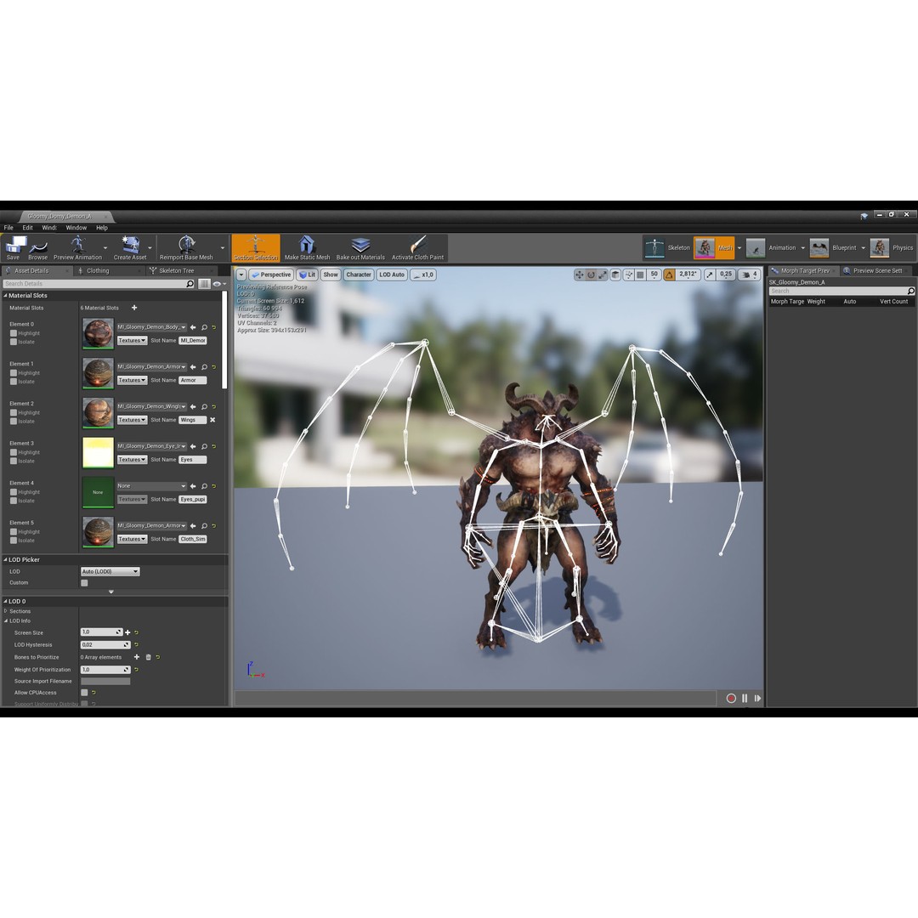Viewport: 918px width, 918px height.
Task: Collapse the LOD Info section
Action: [x=6, y=621]
